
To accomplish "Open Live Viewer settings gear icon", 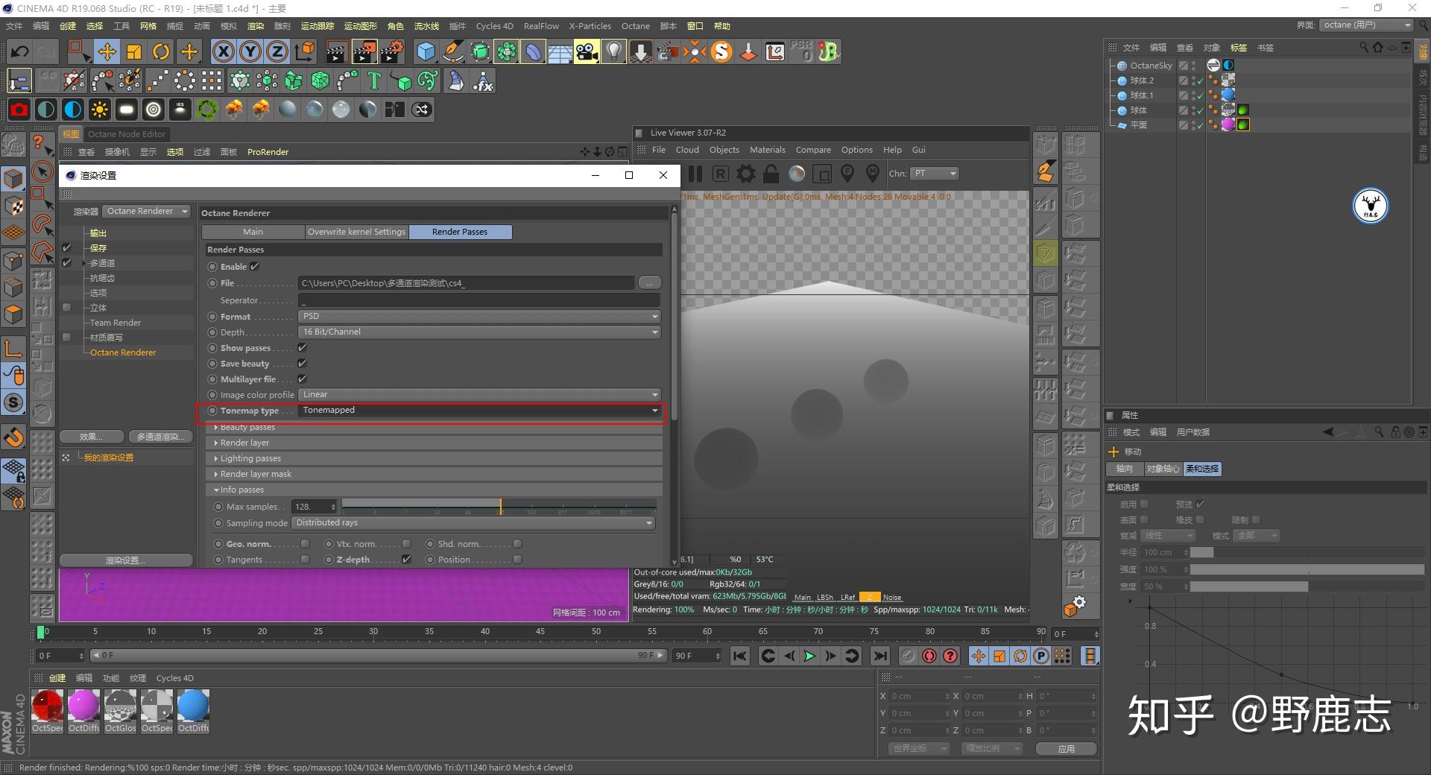I will (x=745, y=174).
